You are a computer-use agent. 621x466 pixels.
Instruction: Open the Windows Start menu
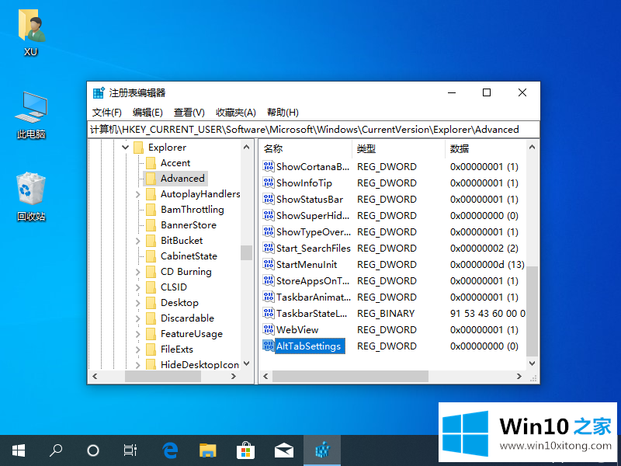pyautogui.click(x=19, y=450)
